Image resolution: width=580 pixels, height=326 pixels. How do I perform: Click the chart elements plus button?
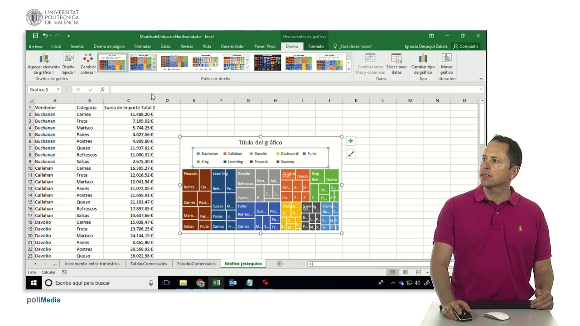pos(350,141)
